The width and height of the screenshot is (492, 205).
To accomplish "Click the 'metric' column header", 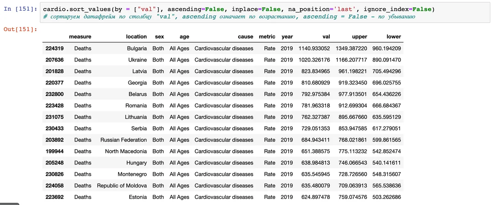I will 267,37.
